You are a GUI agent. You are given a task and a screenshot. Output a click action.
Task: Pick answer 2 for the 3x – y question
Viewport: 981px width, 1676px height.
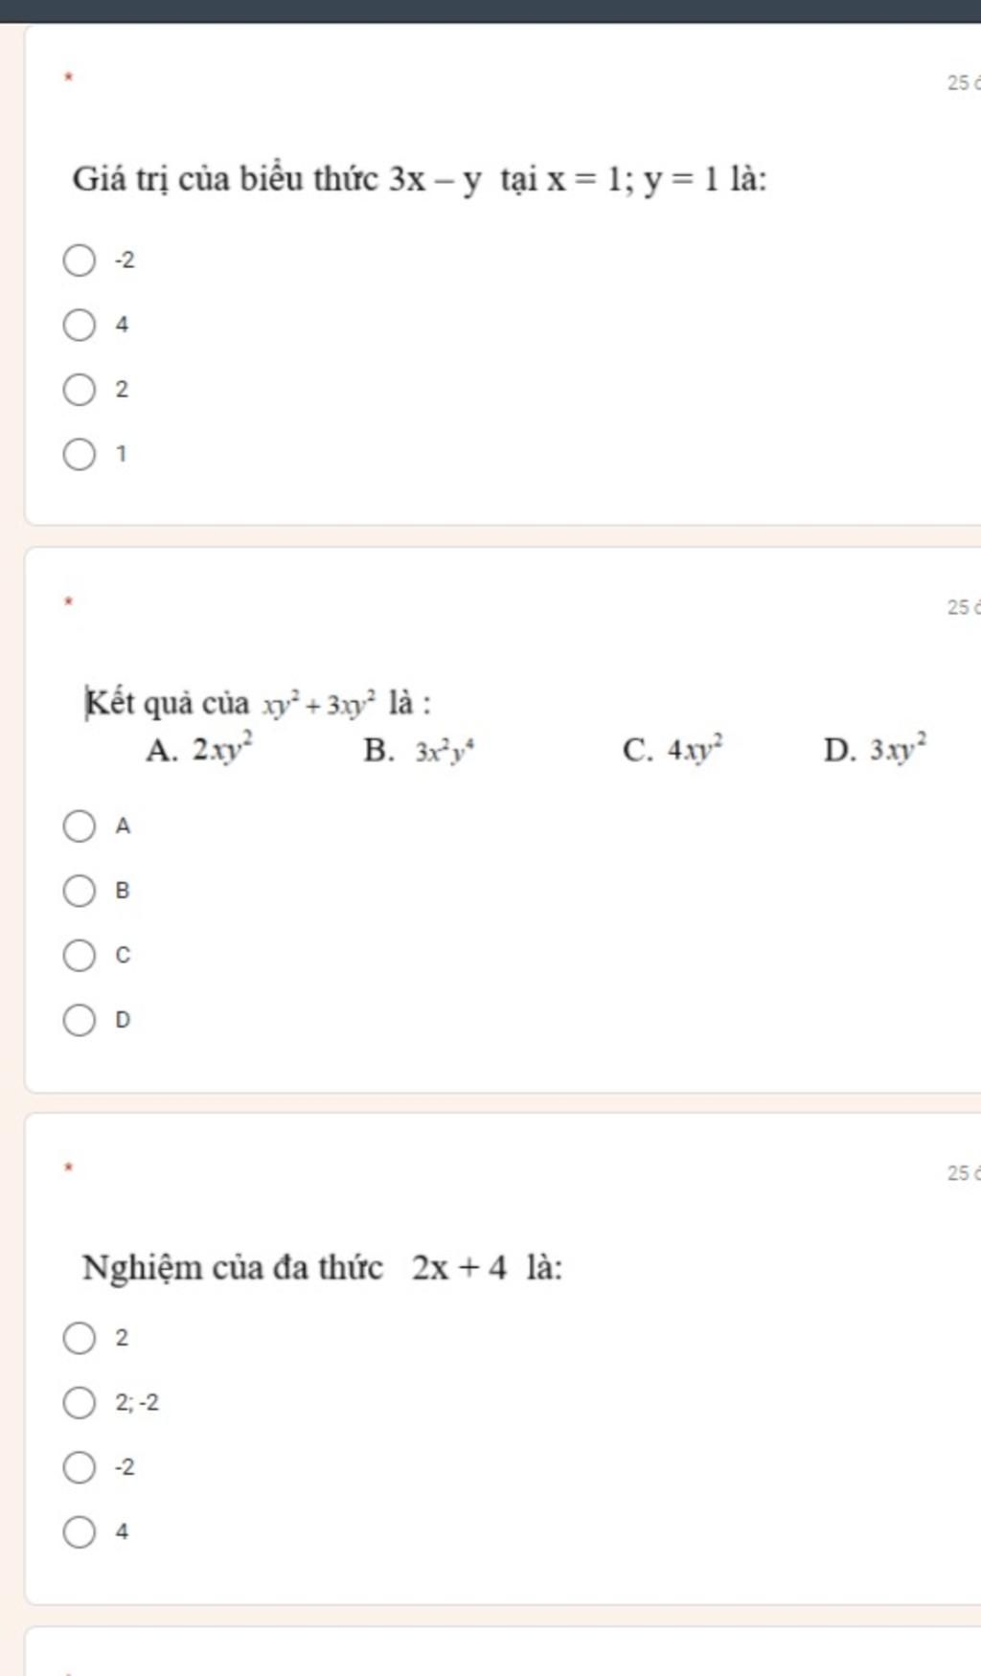(80, 391)
